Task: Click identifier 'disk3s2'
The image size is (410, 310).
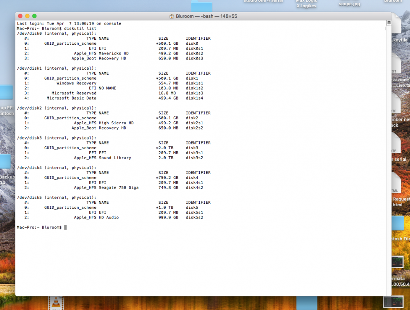Action: pyautogui.click(x=194, y=158)
